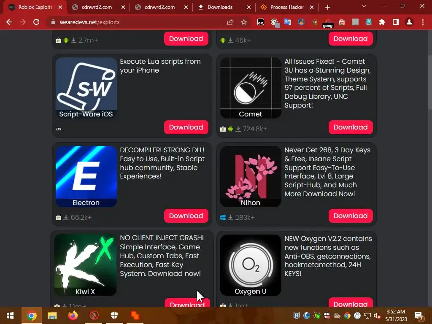The width and height of the screenshot is (432, 324).
Task: Click Download next to 46k+ count
Action: pos(351,38)
